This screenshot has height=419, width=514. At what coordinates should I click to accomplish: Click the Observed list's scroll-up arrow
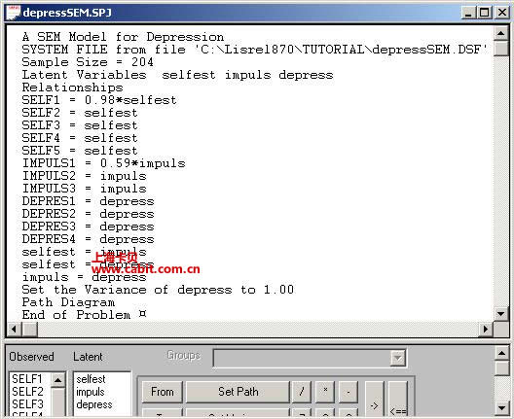58,380
